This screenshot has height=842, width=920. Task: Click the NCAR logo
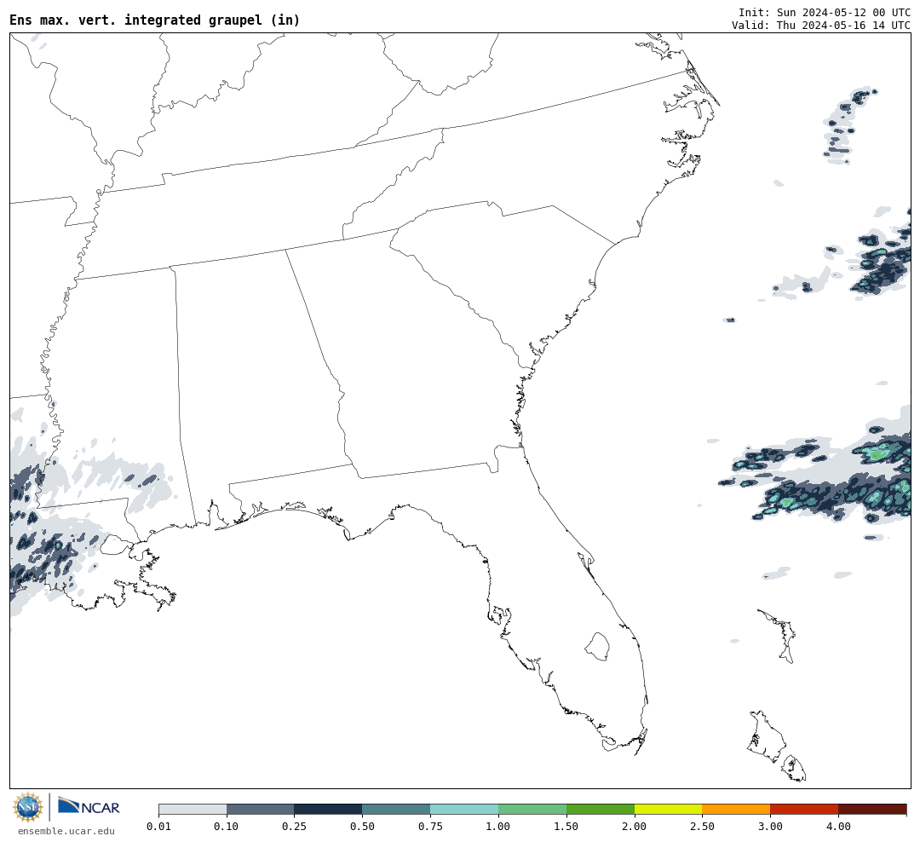click(x=89, y=806)
